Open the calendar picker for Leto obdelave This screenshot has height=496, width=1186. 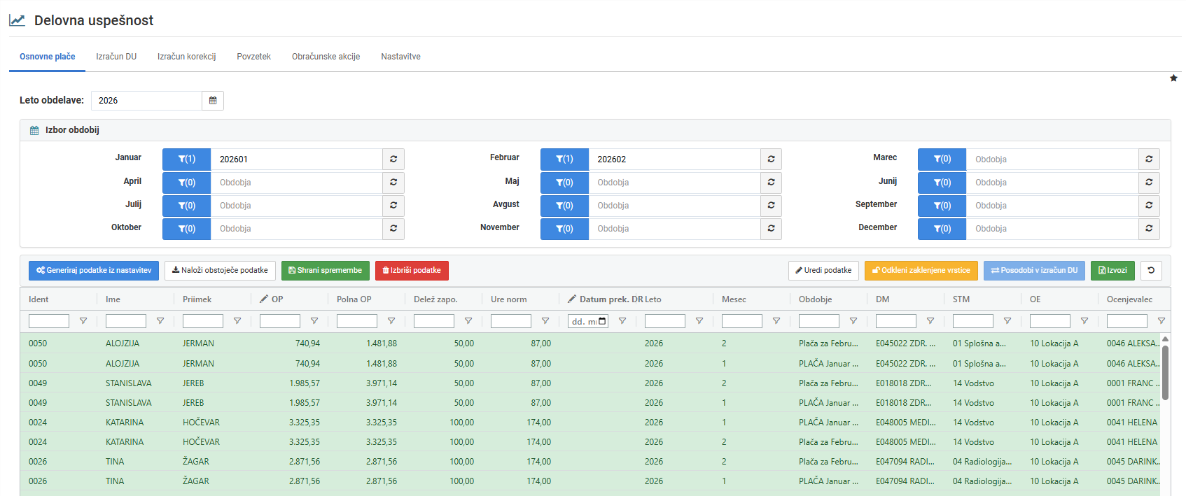[213, 101]
